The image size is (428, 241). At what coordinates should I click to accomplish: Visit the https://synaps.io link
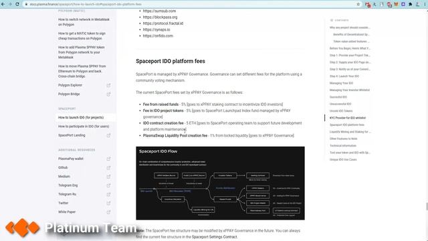click(x=156, y=29)
